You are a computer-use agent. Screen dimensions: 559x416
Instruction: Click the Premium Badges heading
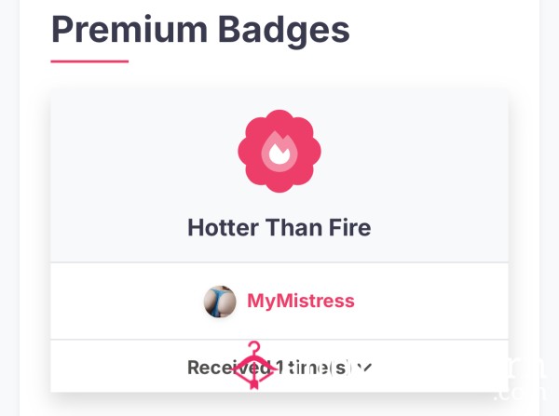pos(200,30)
